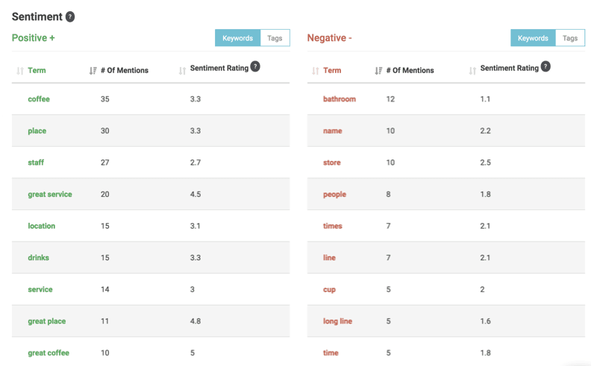Sort Positive table by number of mentions
Screen dimensions: 597x366
[x=93, y=71]
